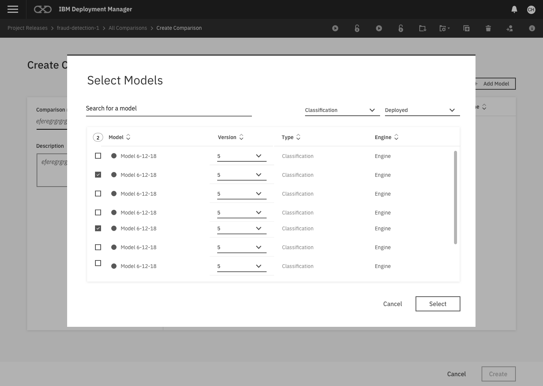The height and width of the screenshot is (386, 543).
Task: Check the first model row's checkbox
Action: tap(98, 156)
